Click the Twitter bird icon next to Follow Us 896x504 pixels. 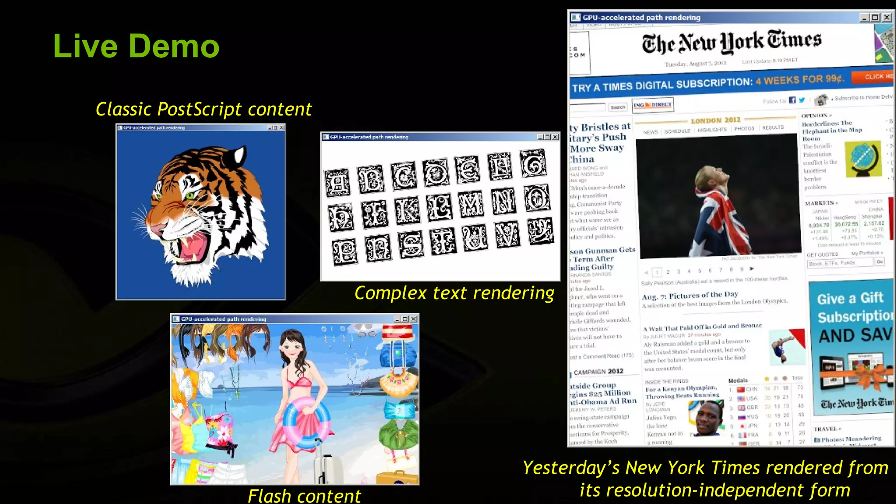(802, 100)
